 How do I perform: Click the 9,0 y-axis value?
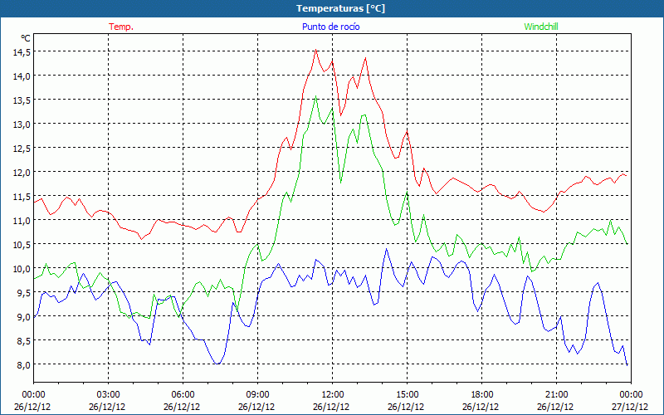24,316
